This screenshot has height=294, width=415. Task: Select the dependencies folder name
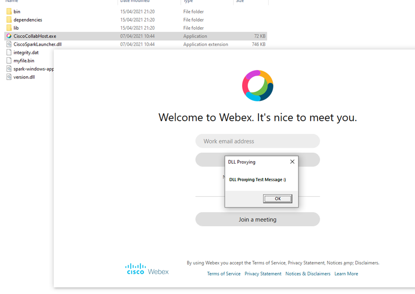tap(28, 20)
